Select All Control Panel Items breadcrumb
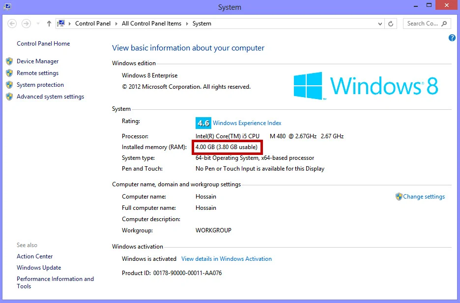This screenshot has height=303, width=460. tap(151, 24)
